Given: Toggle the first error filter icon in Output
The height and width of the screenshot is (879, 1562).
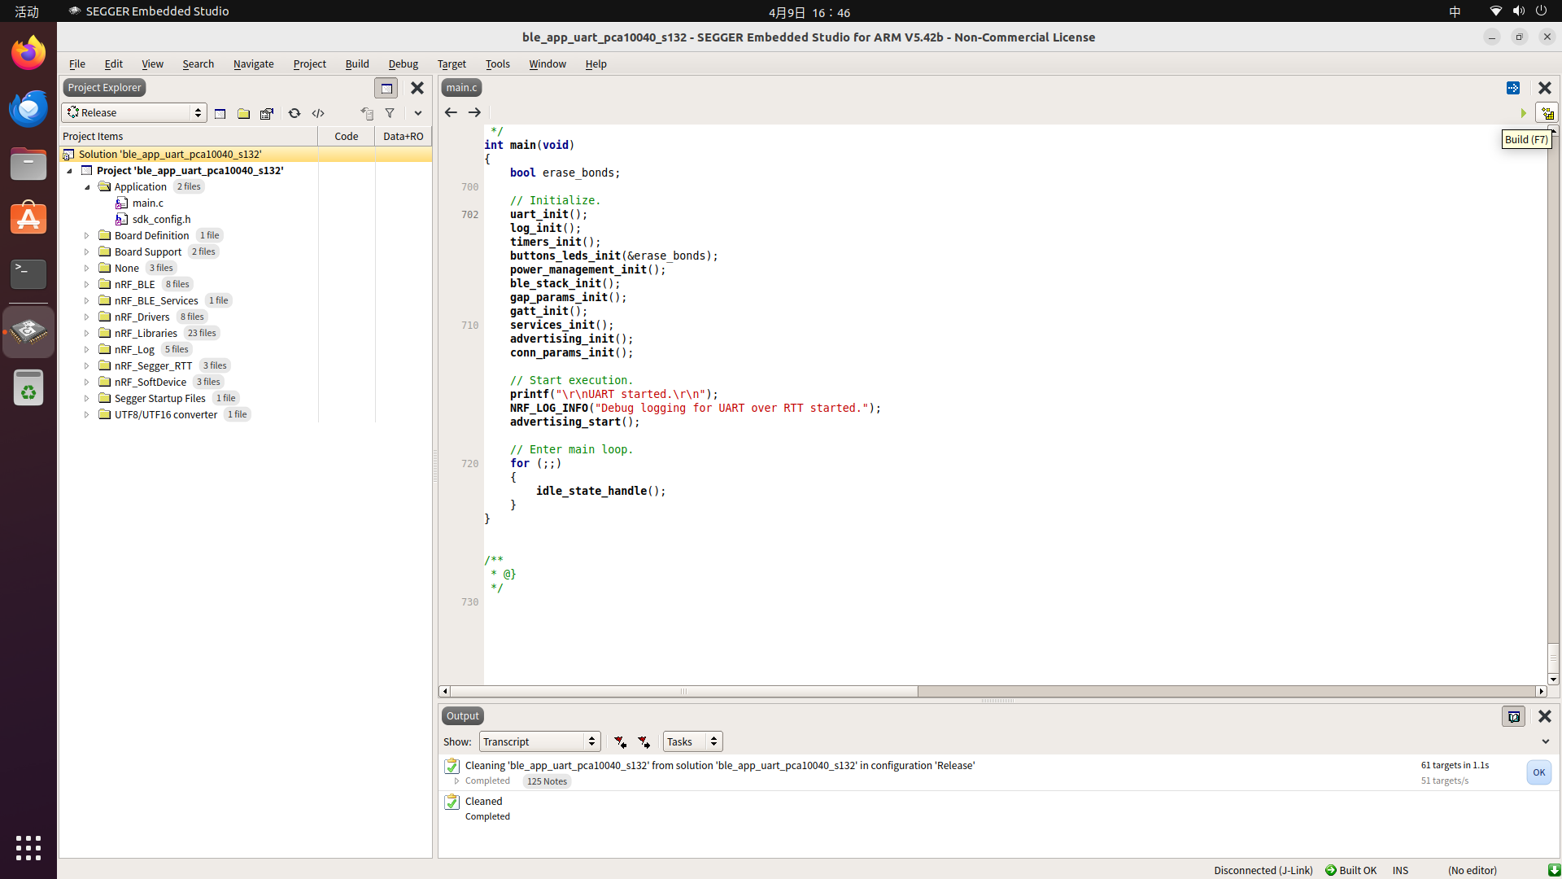Looking at the screenshot, I should pos(620,741).
